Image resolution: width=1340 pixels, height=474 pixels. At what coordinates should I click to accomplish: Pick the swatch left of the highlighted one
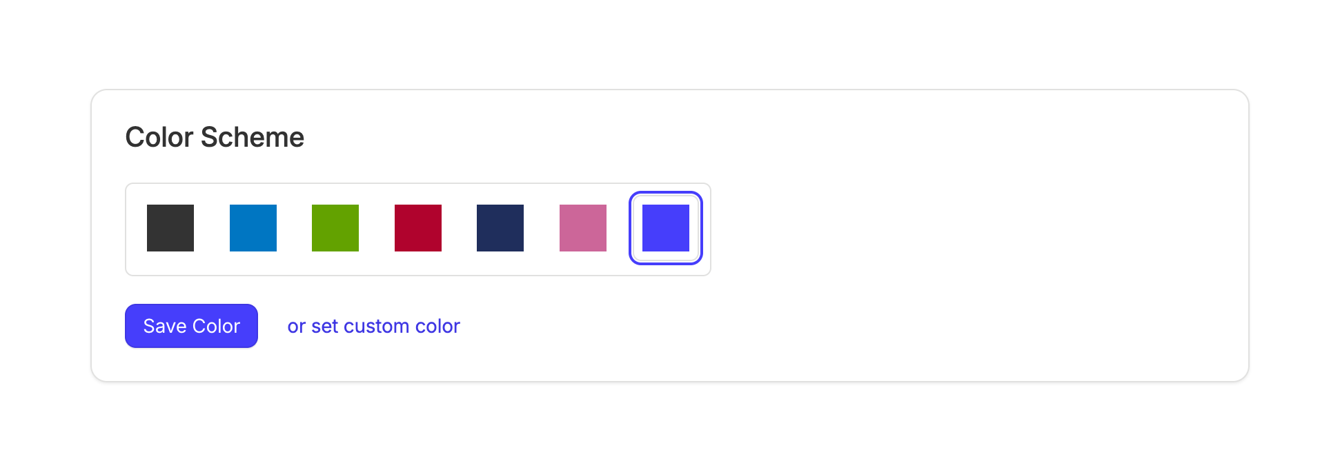[x=583, y=228]
